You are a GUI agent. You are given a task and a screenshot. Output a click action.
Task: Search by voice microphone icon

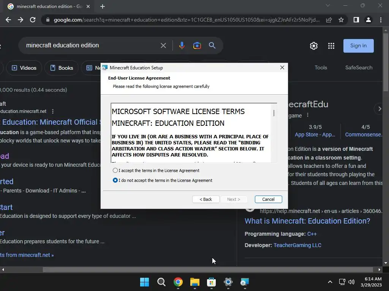182,45
